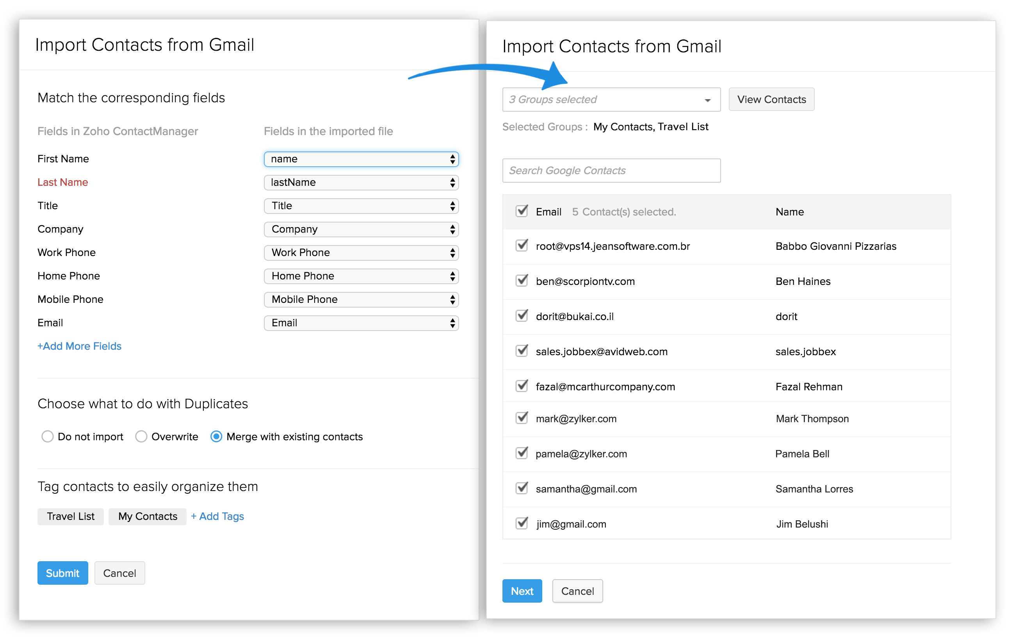The image size is (1015, 644).
Task: Click the Travel List tag
Action: (x=70, y=516)
